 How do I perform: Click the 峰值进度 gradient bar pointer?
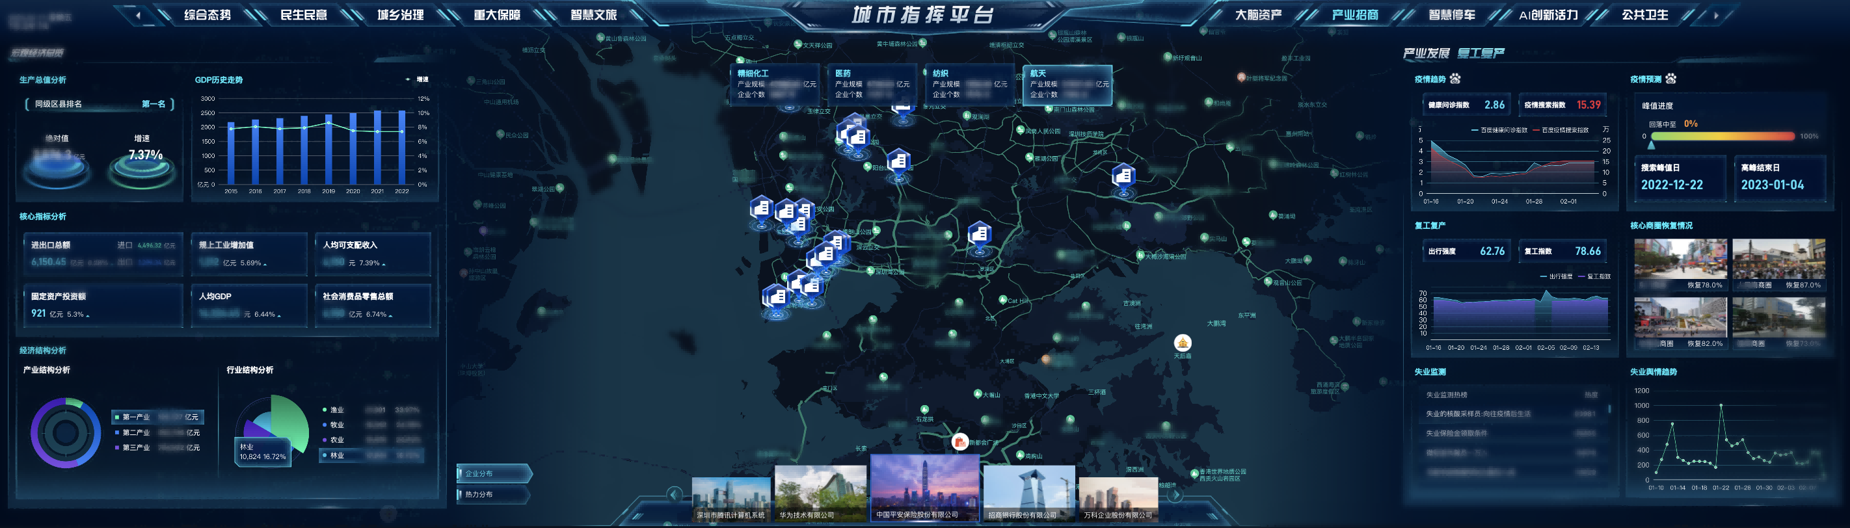[1651, 144]
